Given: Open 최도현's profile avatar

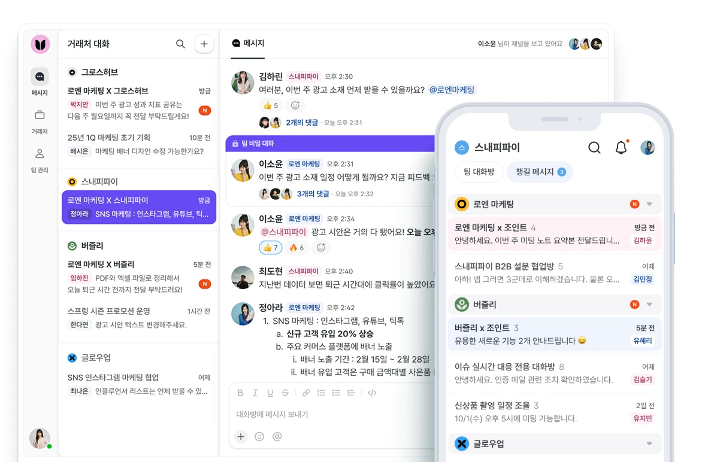Looking at the screenshot, I should (x=243, y=277).
